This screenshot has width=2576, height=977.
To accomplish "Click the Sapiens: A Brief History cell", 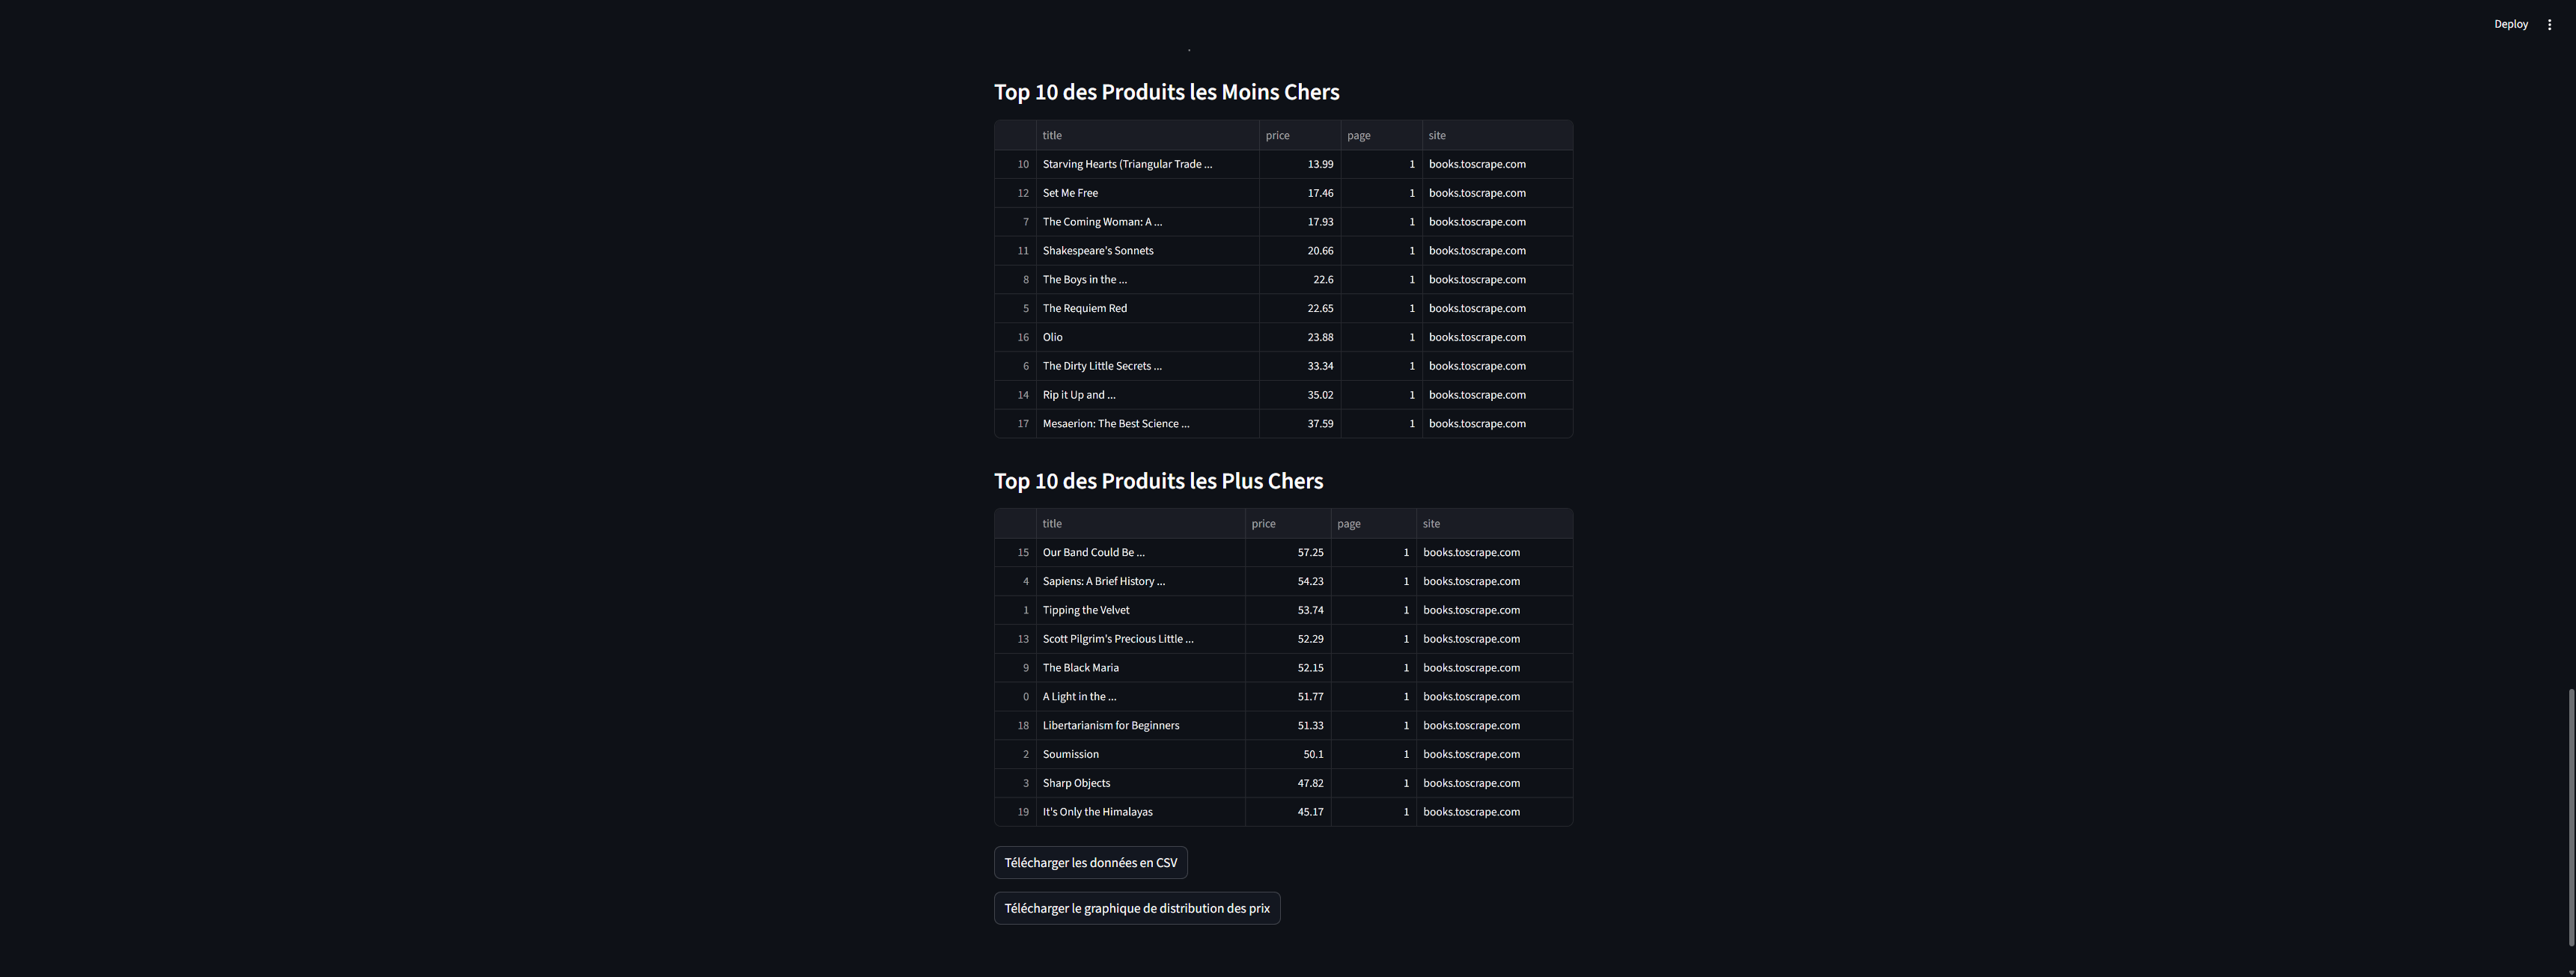I will coord(1140,581).
